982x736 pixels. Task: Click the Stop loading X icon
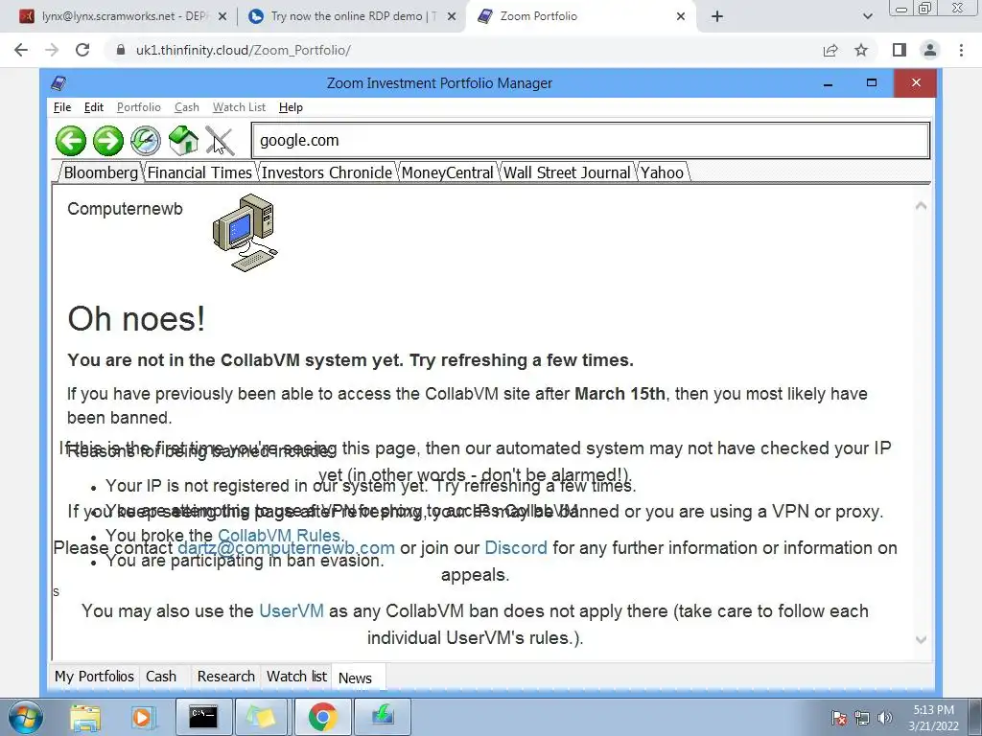(x=220, y=141)
